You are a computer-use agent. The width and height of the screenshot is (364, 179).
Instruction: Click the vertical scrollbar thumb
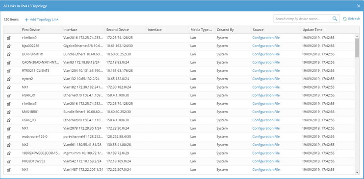coord(357,48)
